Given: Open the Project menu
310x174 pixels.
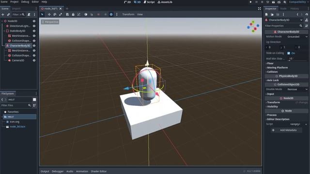Looking at the screenshot, I should 14,2.
